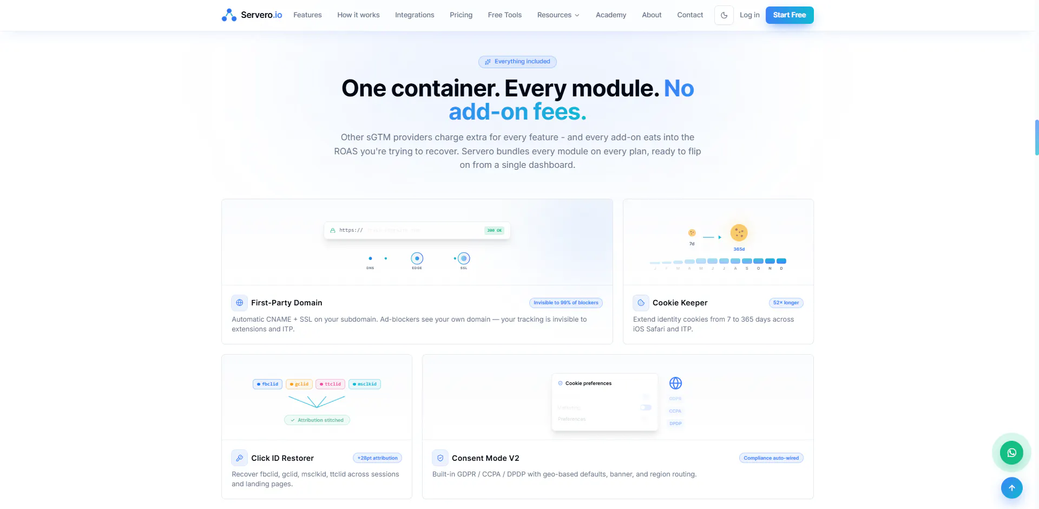
Task: Click the large globe icon above GDPR
Action: point(675,383)
